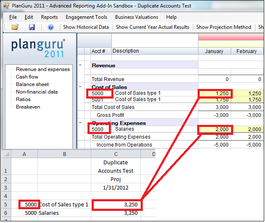Select Excel cell A6 with 5000
The height and width of the screenshot is (223, 265).
pos(24,213)
